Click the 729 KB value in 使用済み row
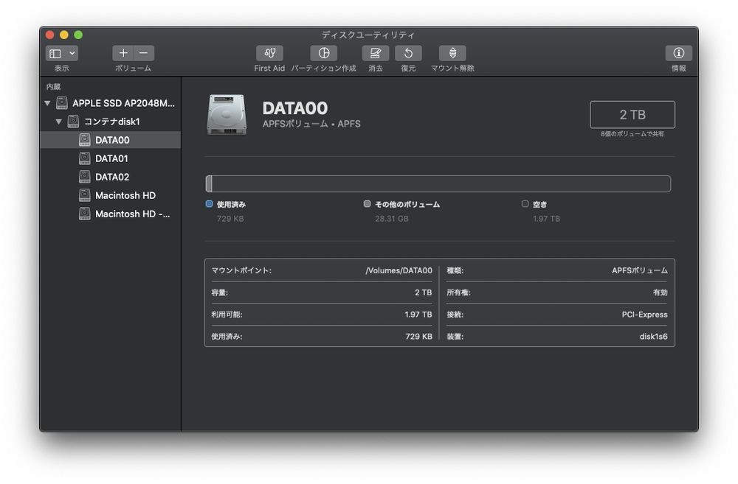Image resolution: width=738 pixels, height=484 pixels. [418, 337]
